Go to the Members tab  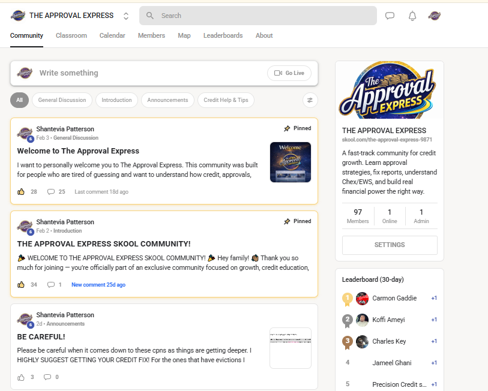click(152, 35)
